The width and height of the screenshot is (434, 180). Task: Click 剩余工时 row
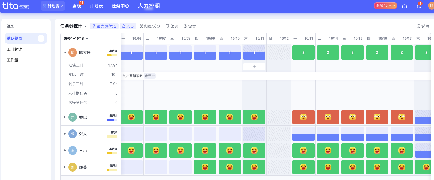(x=93, y=84)
